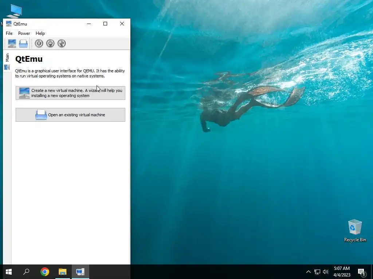This screenshot has width=373, height=279.
Task: Select the Main side tab
Action: coord(7,61)
